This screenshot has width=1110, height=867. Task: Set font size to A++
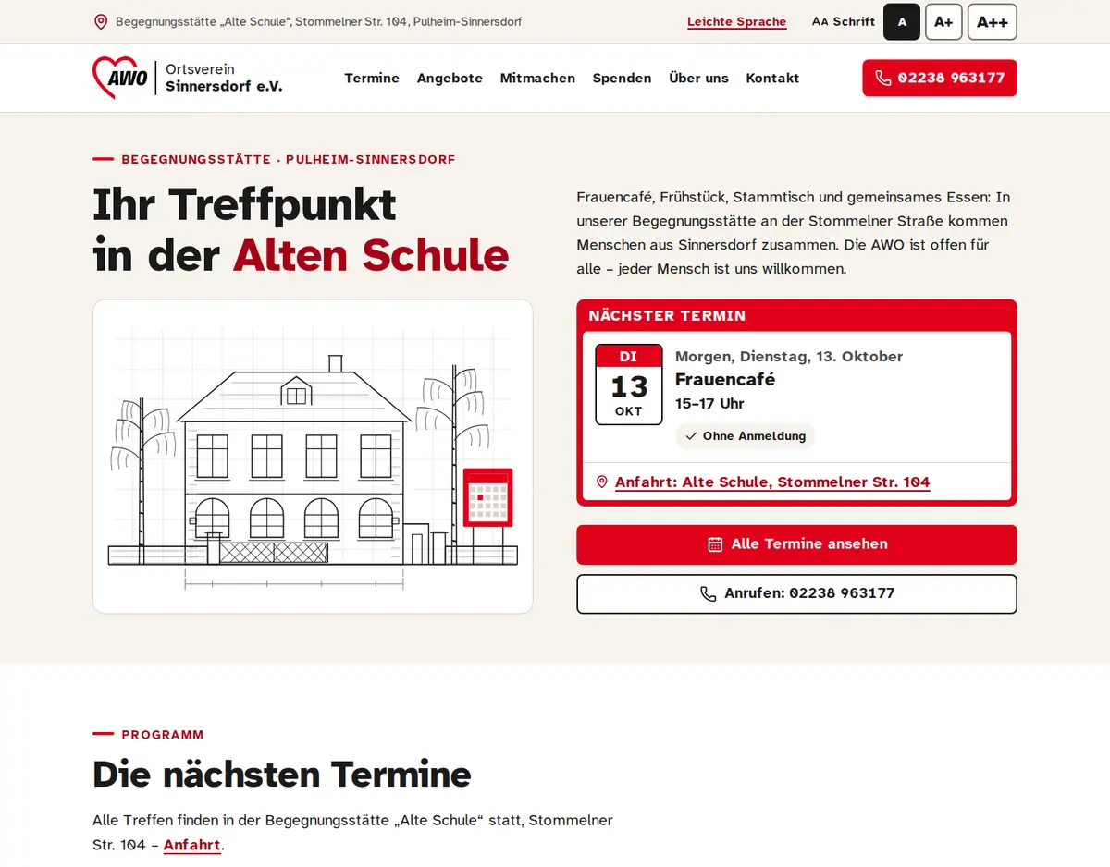993,21
